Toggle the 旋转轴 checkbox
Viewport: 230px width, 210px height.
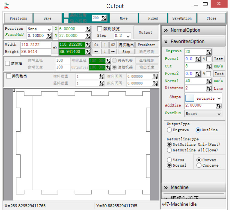tap(8, 64)
